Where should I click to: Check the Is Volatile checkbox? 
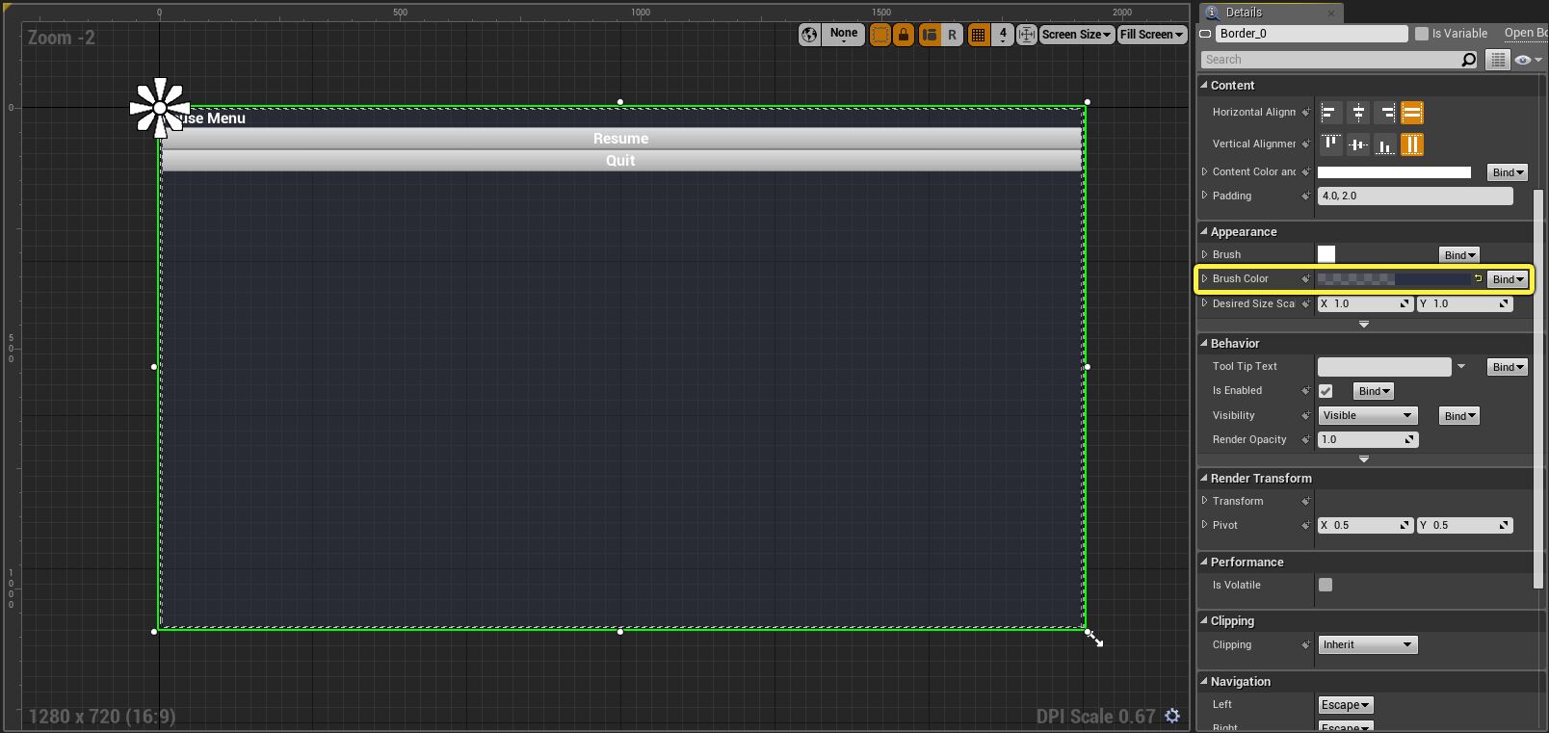point(1326,585)
